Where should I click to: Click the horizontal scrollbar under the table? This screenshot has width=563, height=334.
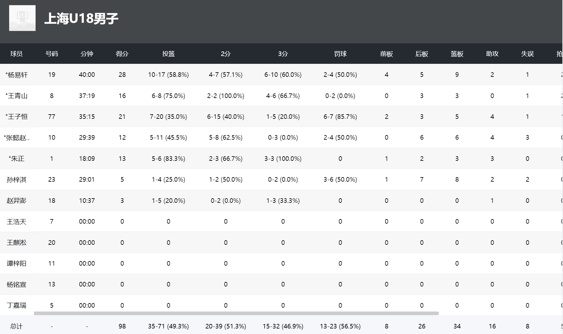point(236,313)
